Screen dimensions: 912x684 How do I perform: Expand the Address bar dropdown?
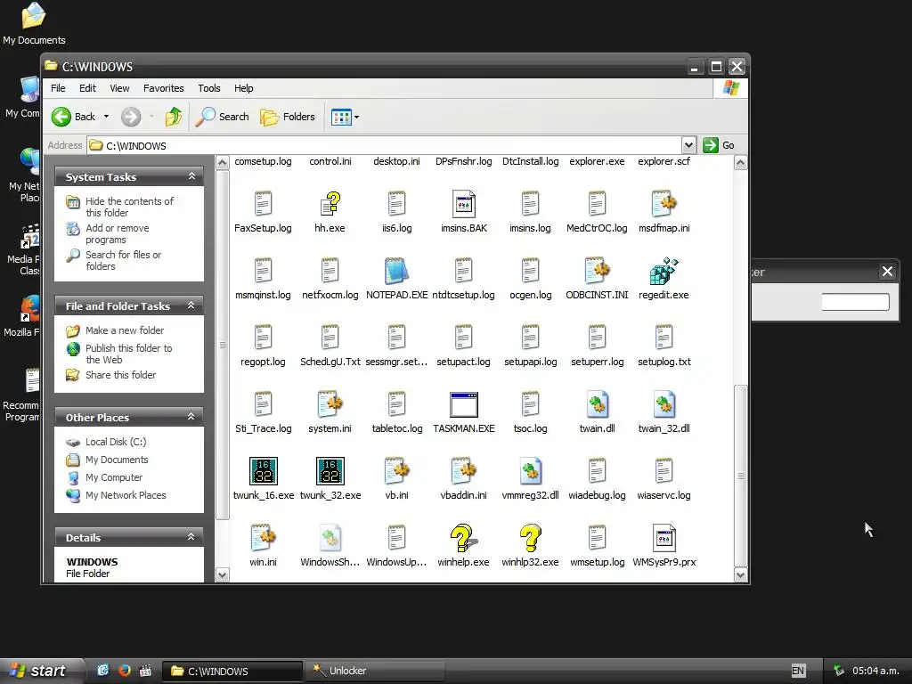(688, 145)
